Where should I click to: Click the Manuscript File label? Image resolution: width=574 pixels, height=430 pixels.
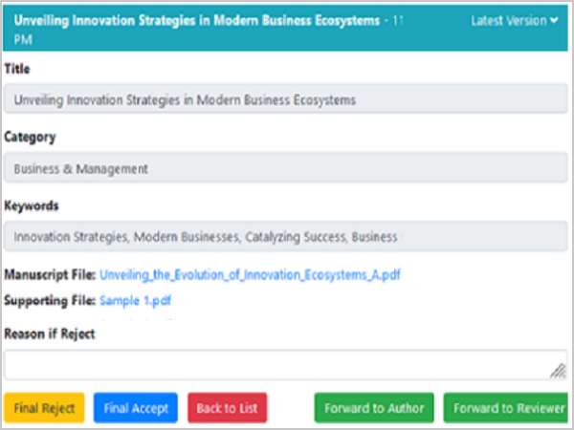(x=50, y=275)
